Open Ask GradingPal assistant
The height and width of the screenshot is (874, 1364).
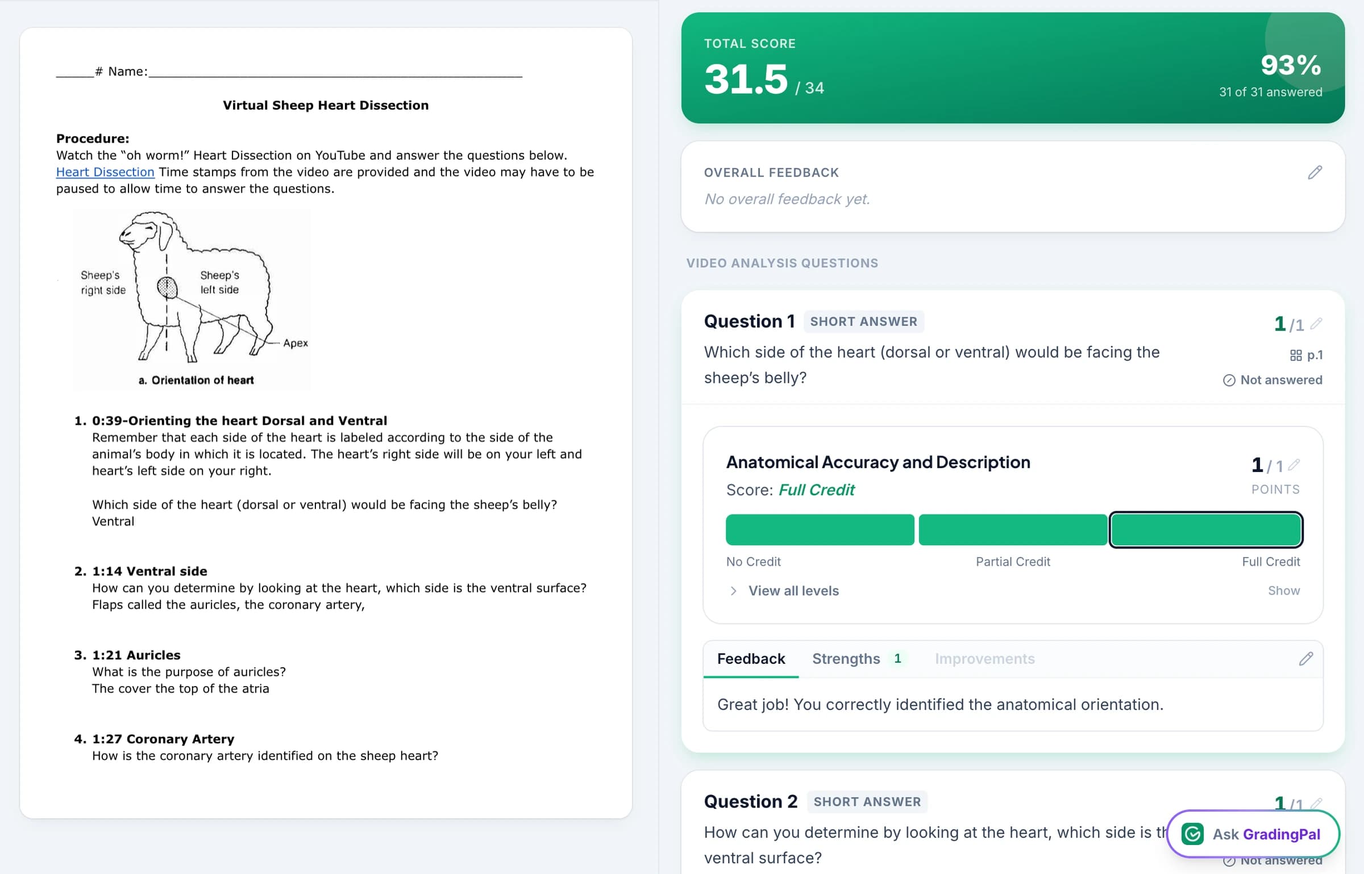(x=1253, y=834)
